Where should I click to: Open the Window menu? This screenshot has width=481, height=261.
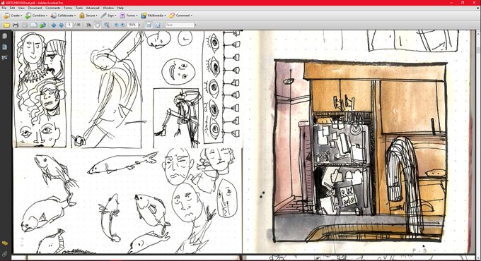tap(108, 8)
